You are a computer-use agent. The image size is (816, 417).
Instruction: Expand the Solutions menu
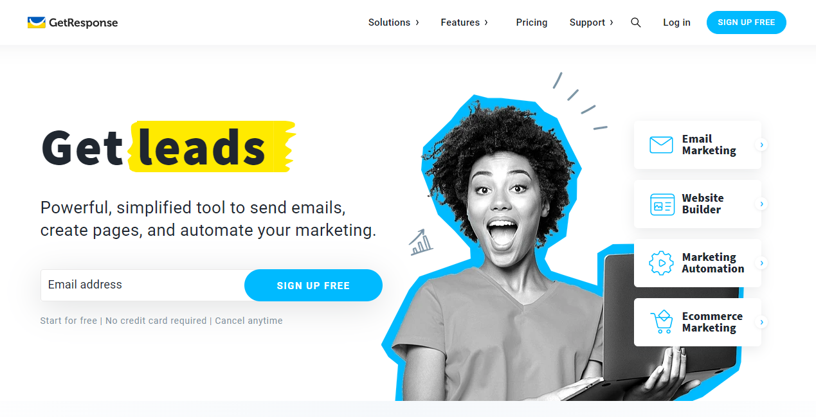394,22
